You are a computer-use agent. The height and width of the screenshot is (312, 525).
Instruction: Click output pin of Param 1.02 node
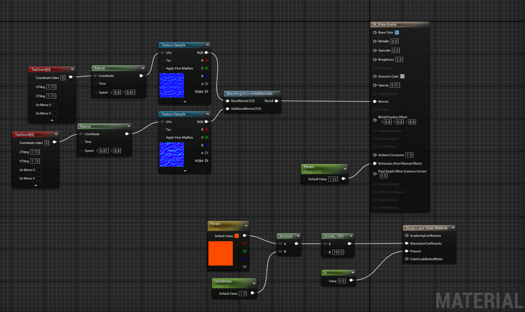tap(343, 179)
